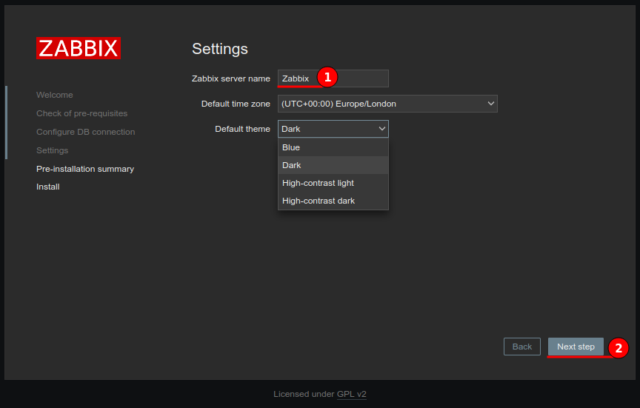Select the Blue theme option
Screen dimensions: 640x408
point(333,147)
